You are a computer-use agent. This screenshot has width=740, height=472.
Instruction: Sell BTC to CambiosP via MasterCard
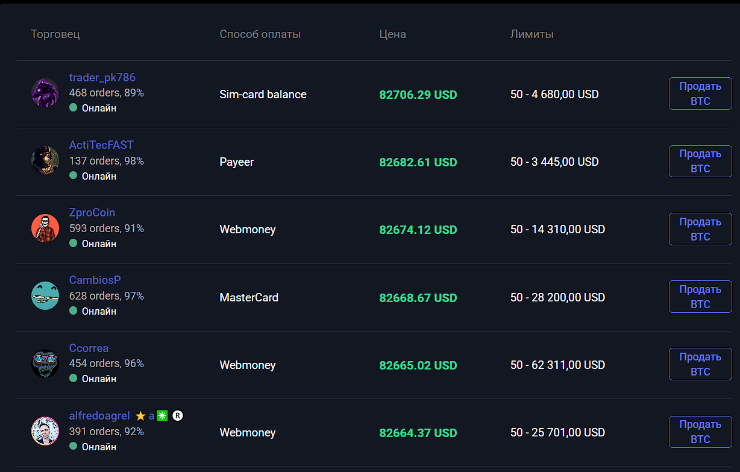tap(700, 297)
